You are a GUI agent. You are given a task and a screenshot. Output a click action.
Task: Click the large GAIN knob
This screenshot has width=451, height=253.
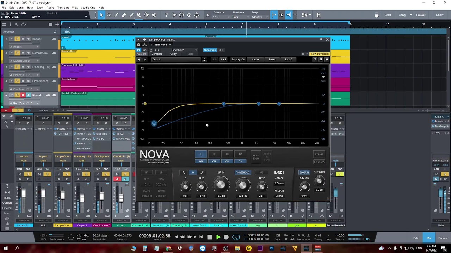pos(221,184)
